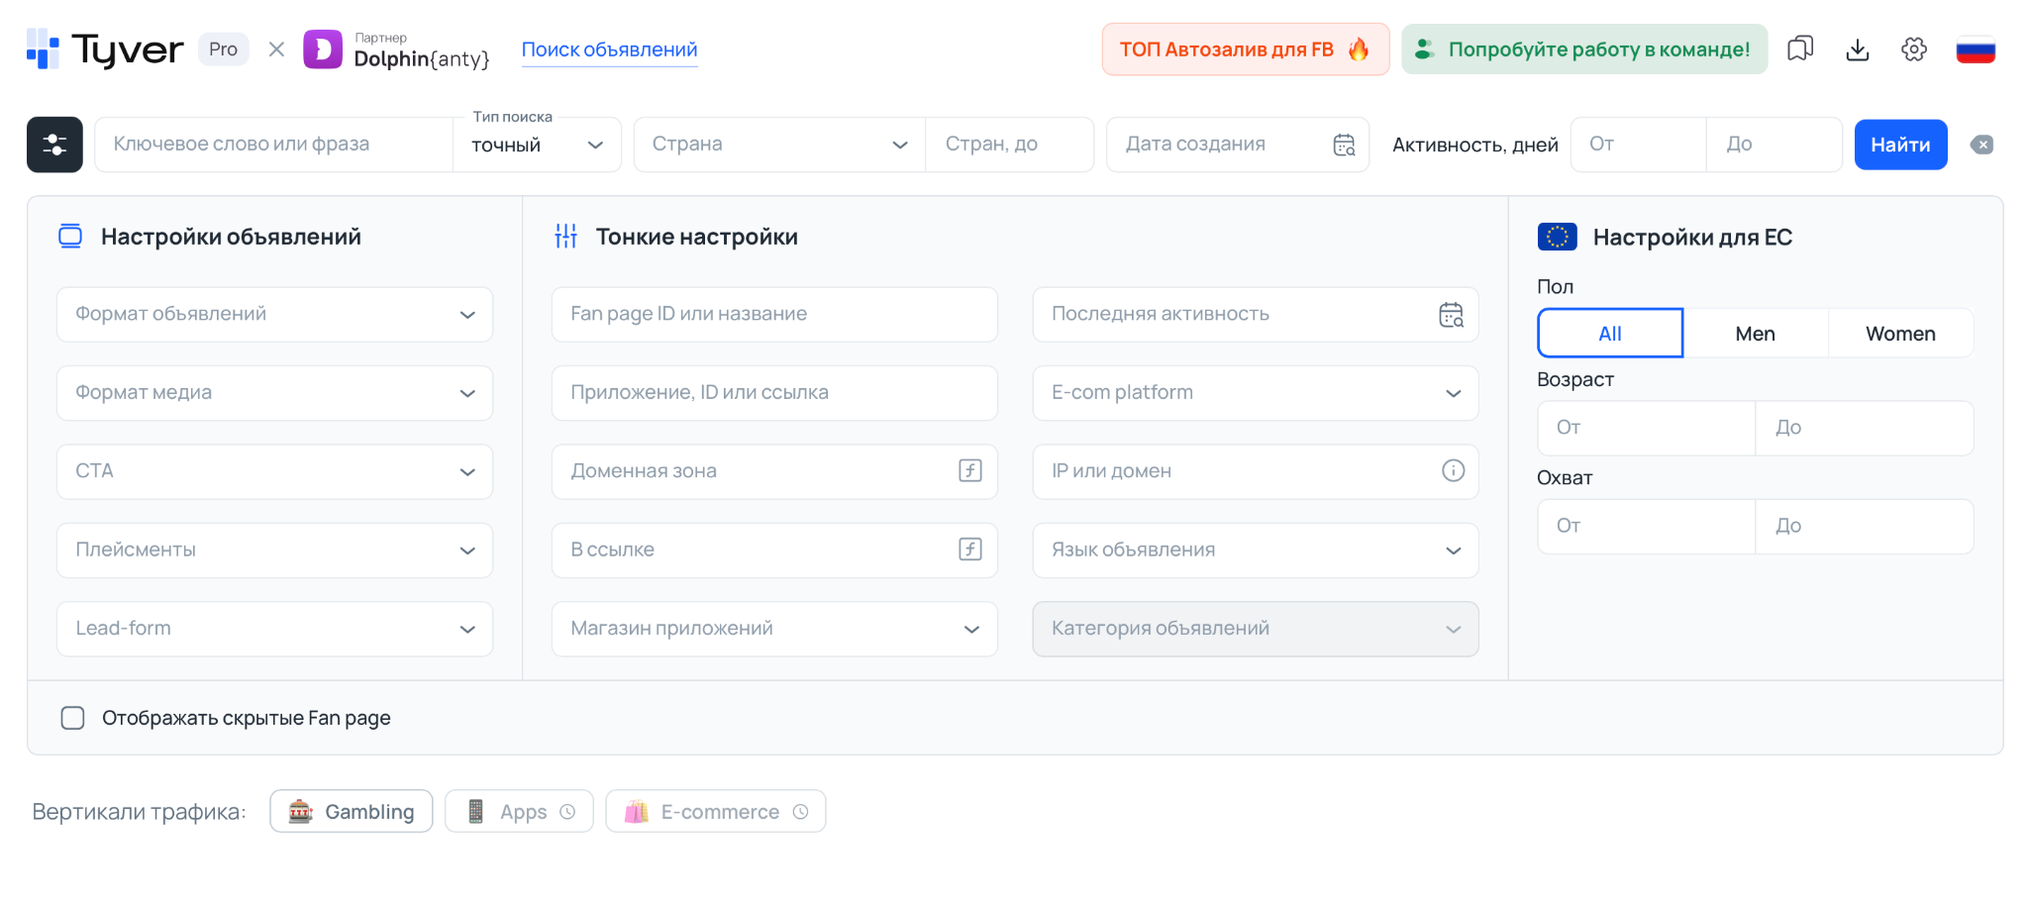Viewport: 2028px width, 900px height.
Task: Open the bookmarks icon in header
Action: pyautogui.click(x=1799, y=50)
